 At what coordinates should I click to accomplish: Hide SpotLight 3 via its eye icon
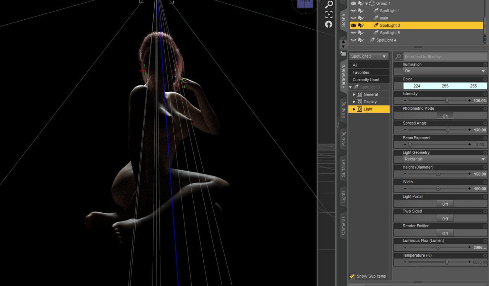click(x=353, y=25)
